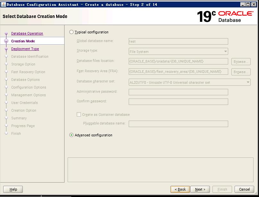Click the Progress Page step label
259x197 pixels.
[x=23, y=126]
